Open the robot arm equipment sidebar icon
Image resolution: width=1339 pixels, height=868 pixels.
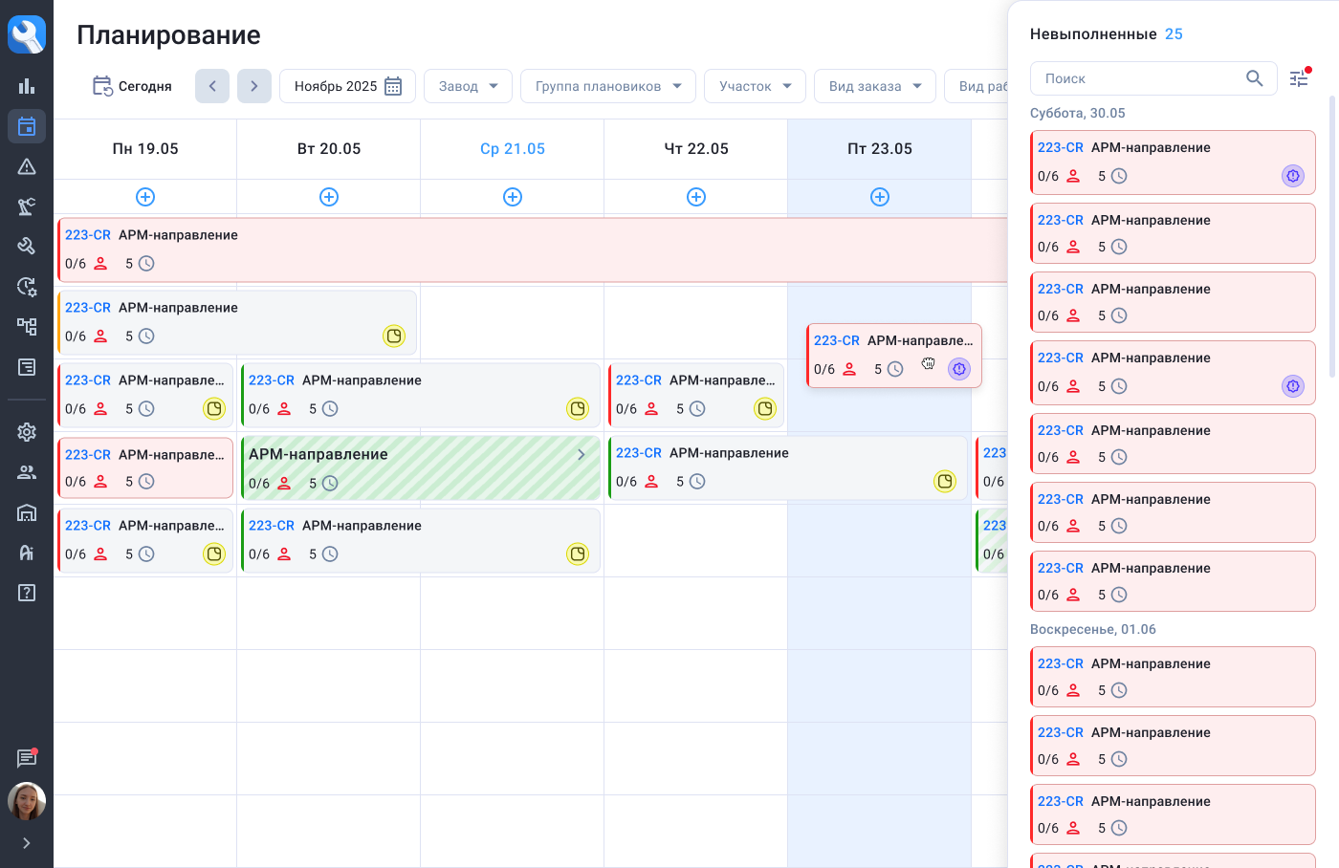[x=27, y=206]
